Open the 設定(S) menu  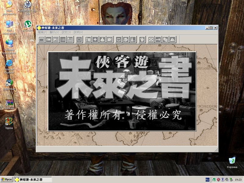66,32
